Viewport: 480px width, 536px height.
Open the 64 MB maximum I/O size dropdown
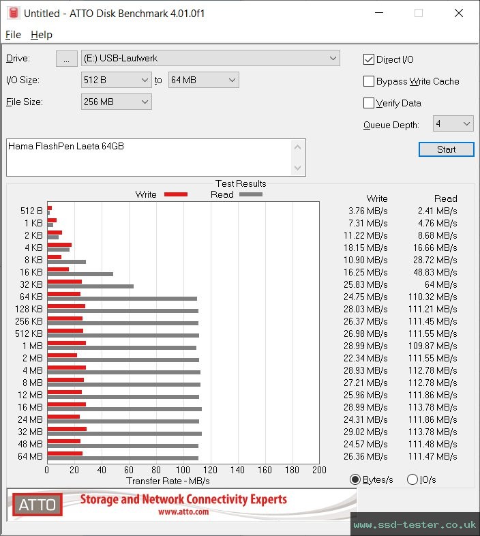(x=203, y=80)
